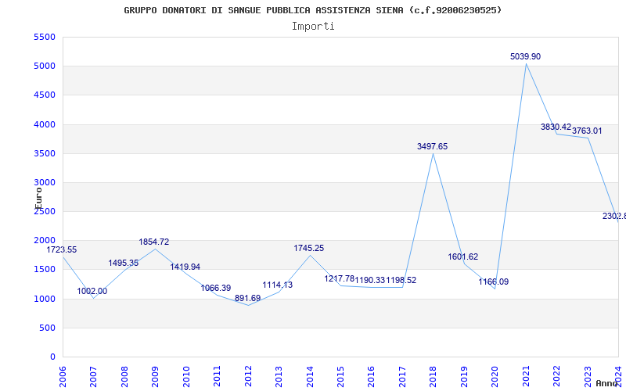This screenshot has height=391, width=626.
Task: Click the Anno x-axis title
Action: [x=609, y=384]
